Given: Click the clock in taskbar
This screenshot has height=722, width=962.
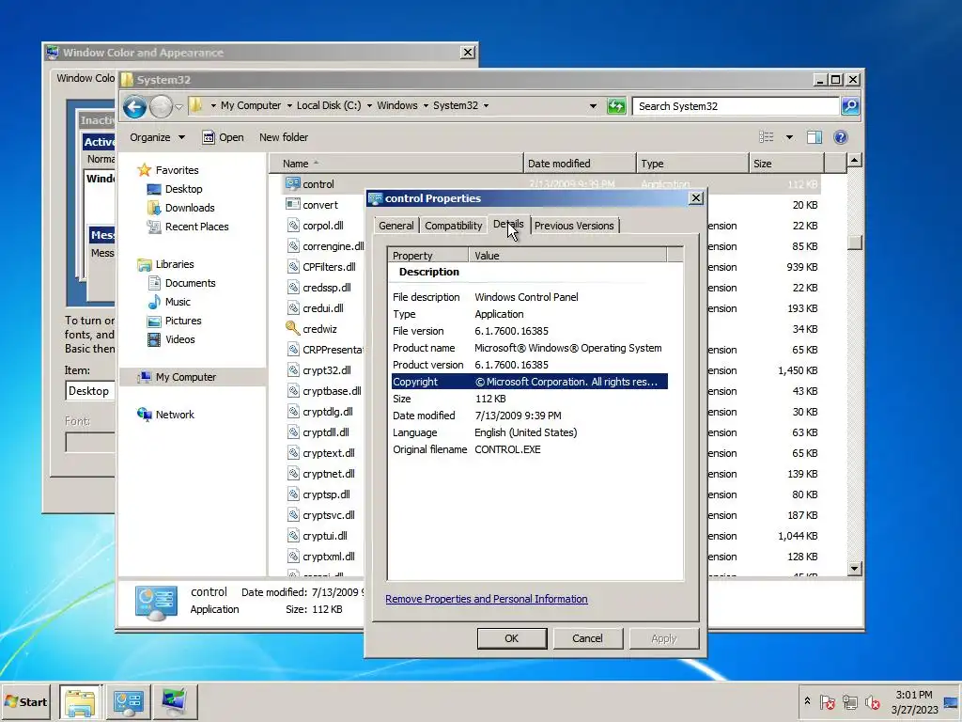Looking at the screenshot, I should click(x=914, y=701).
